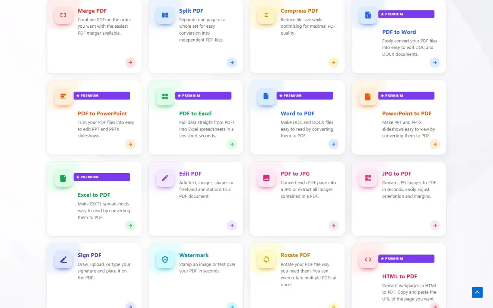Click the Rotate PDF circular arrows icon
The width and height of the screenshot is (493, 308).
[x=267, y=260]
